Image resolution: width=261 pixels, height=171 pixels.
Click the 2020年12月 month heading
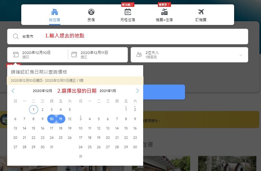(x=43, y=91)
